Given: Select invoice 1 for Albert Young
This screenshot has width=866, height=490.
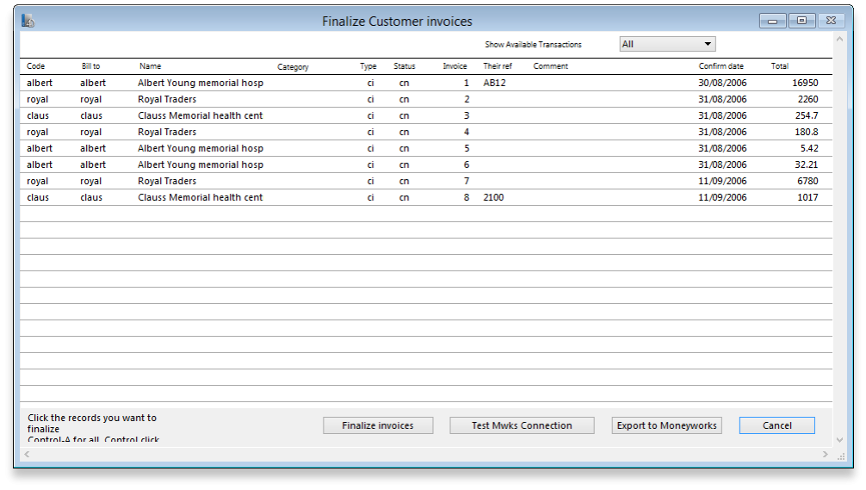Looking at the screenshot, I should point(201,83).
